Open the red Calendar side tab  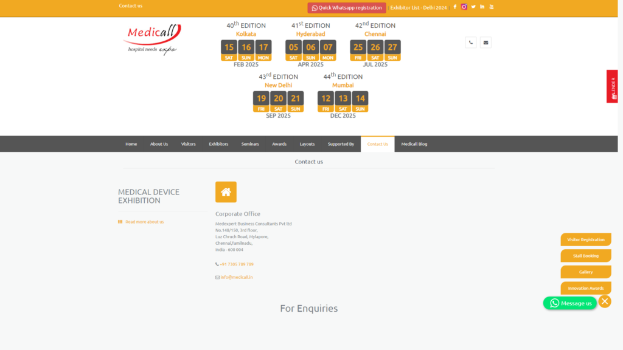point(612,86)
